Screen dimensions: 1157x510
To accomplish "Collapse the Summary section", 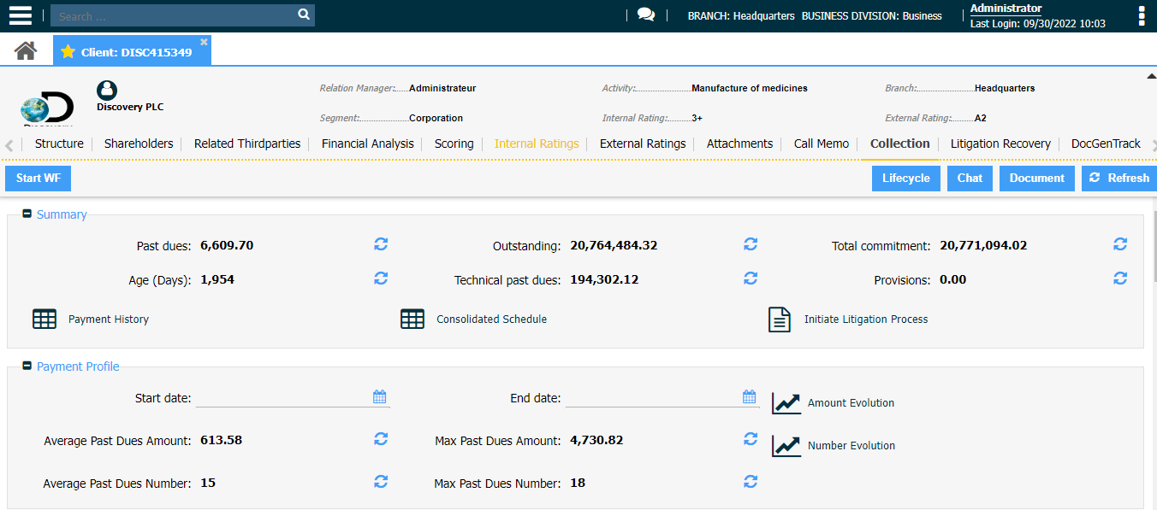I will pos(27,214).
